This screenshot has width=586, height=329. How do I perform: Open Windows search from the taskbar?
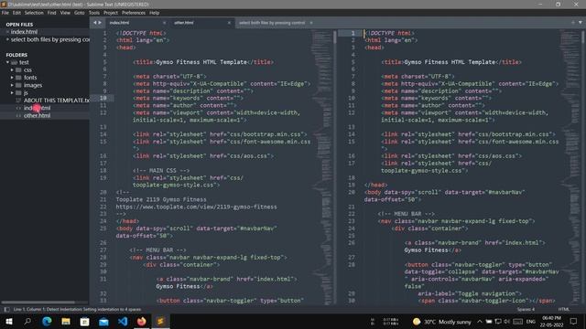27,321
